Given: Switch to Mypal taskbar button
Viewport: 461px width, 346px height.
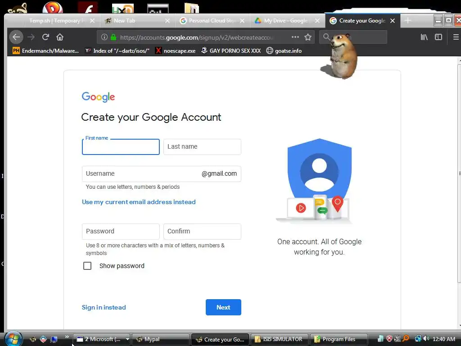Looking at the screenshot, I should tap(161, 339).
